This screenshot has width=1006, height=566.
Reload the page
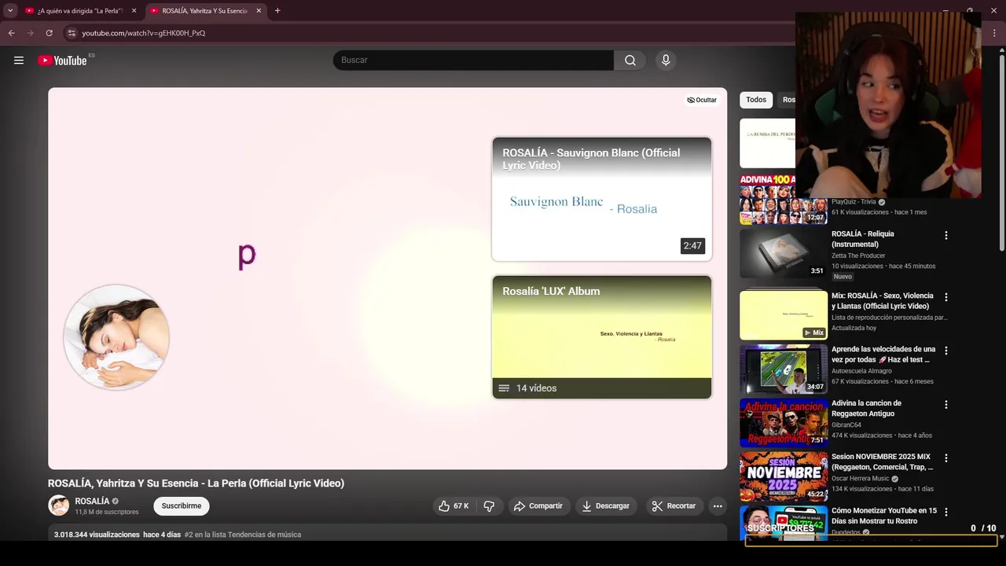pyautogui.click(x=49, y=33)
